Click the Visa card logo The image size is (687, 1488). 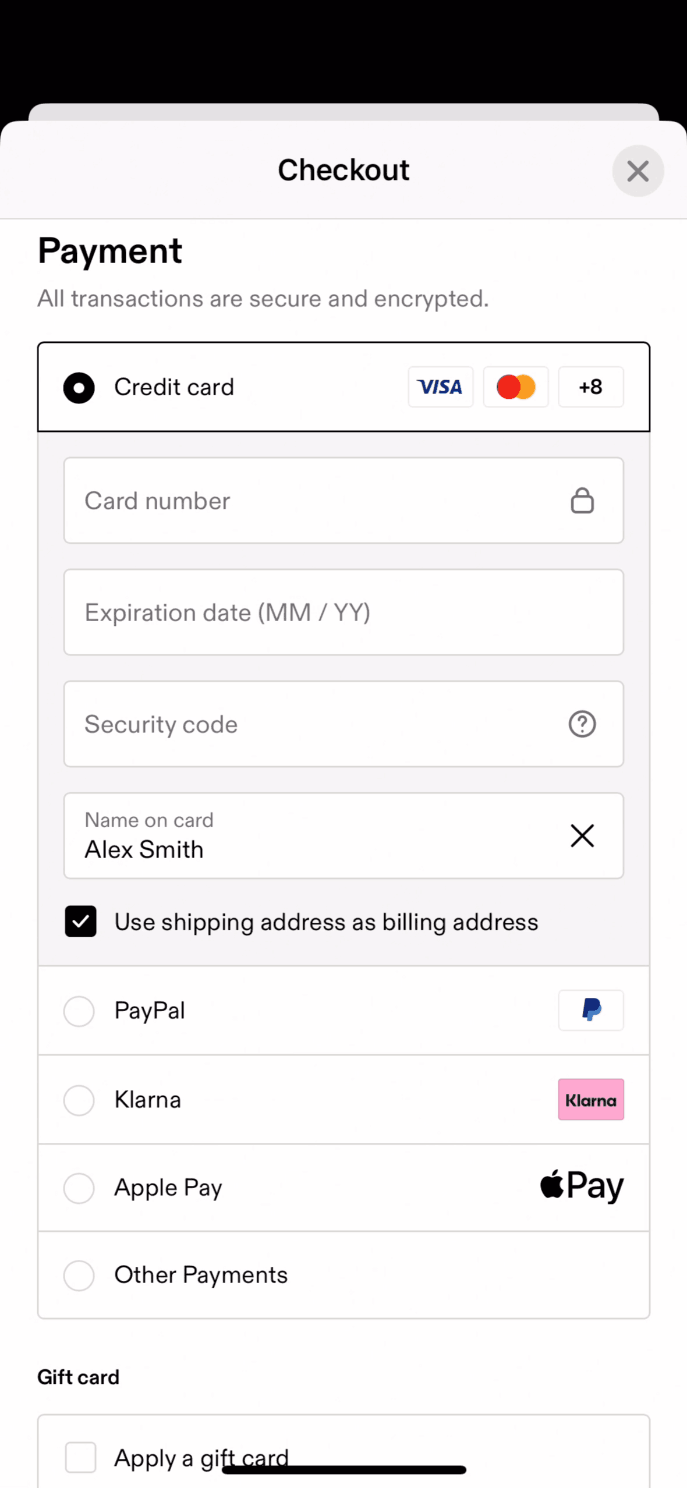point(440,387)
